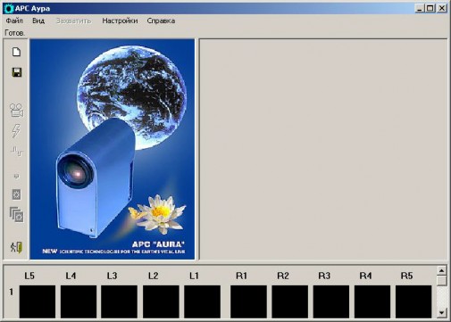
Task: Click the stacked frames icon
Action: point(16,215)
